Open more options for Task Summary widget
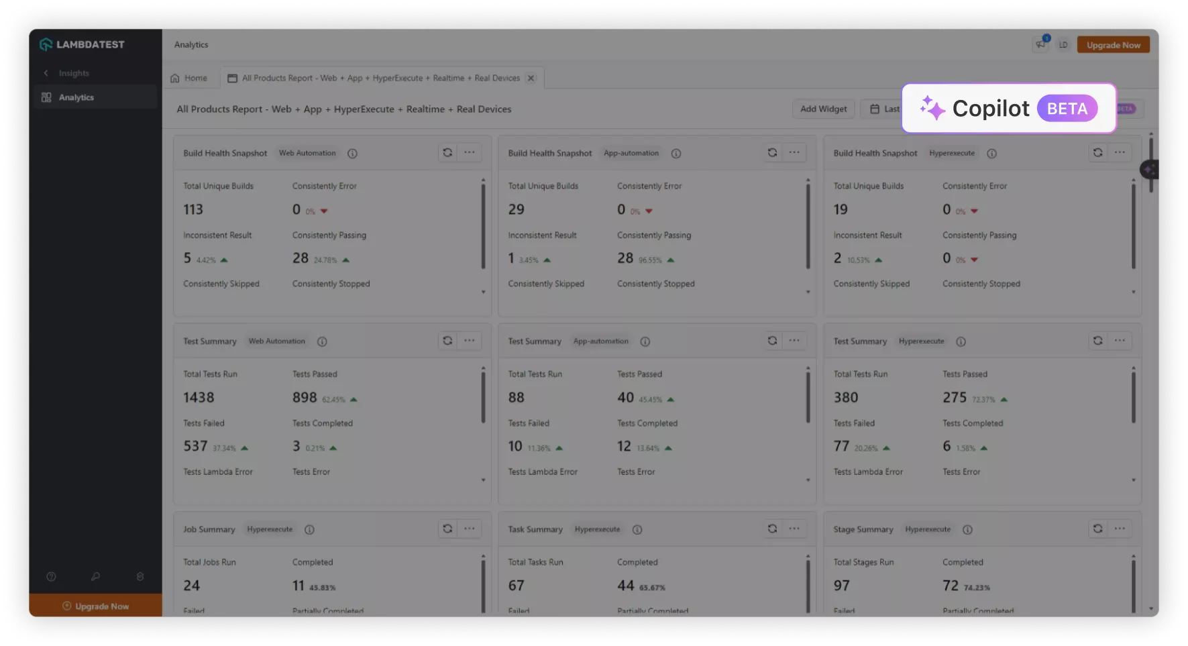The height and width of the screenshot is (646, 1188). pos(794,529)
